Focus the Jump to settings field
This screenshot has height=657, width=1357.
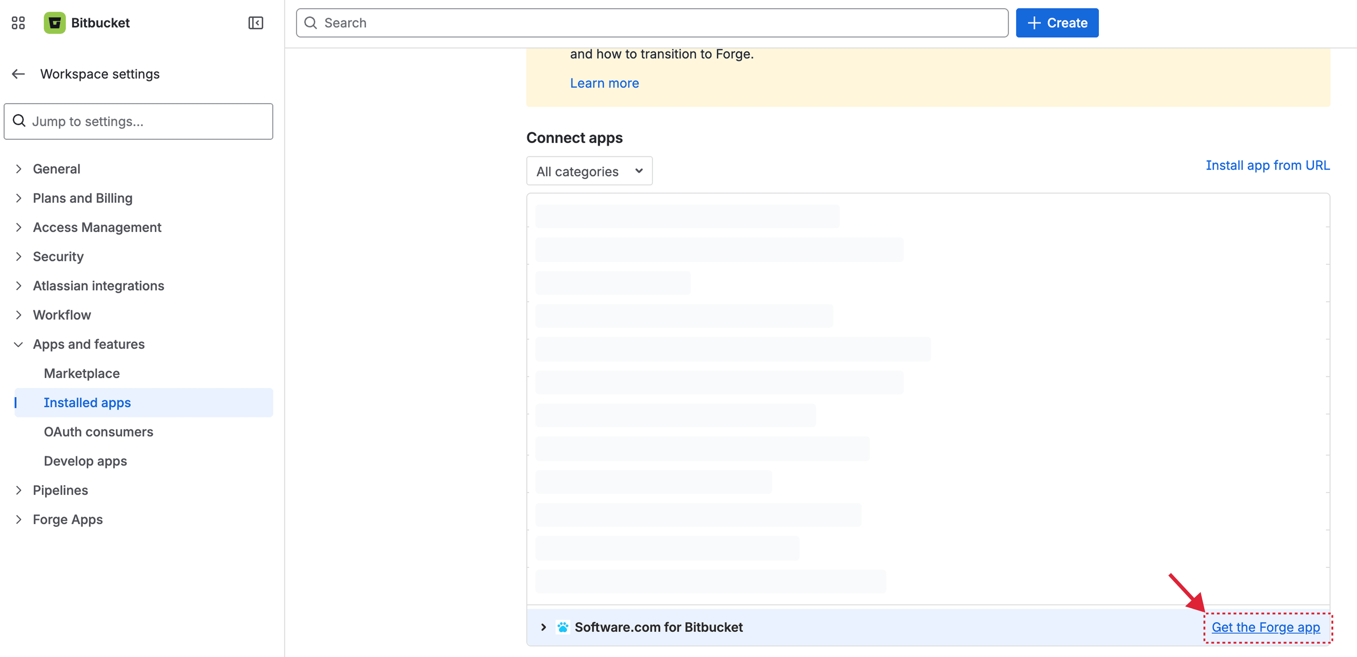pyautogui.click(x=139, y=121)
